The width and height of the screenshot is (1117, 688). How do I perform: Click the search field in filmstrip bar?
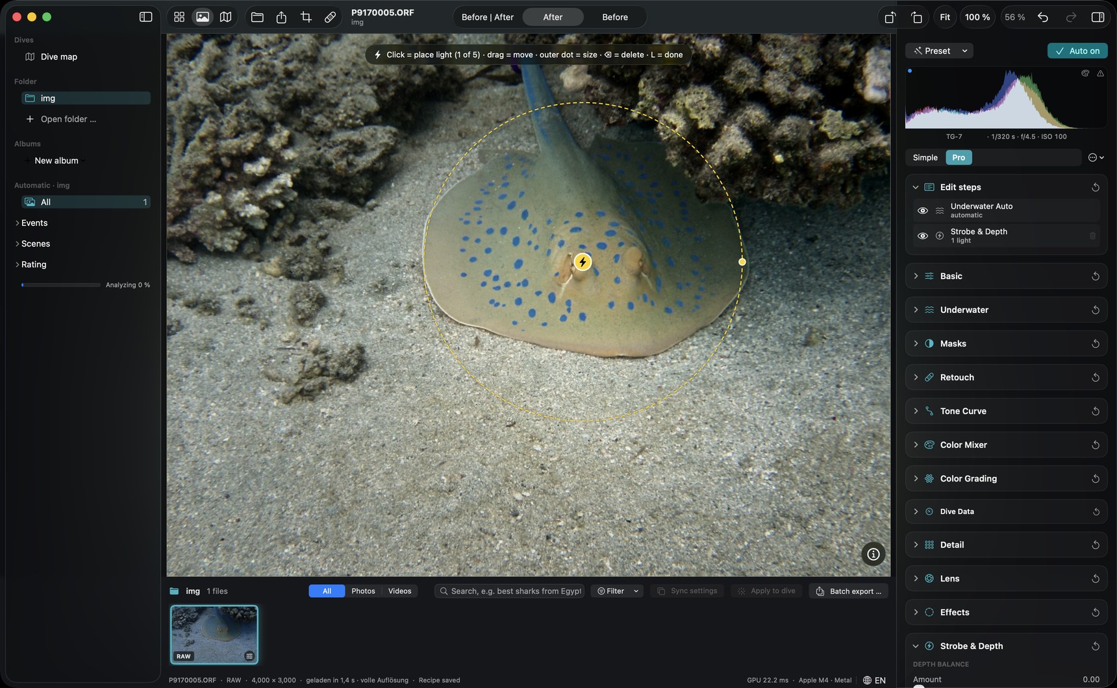pos(510,591)
